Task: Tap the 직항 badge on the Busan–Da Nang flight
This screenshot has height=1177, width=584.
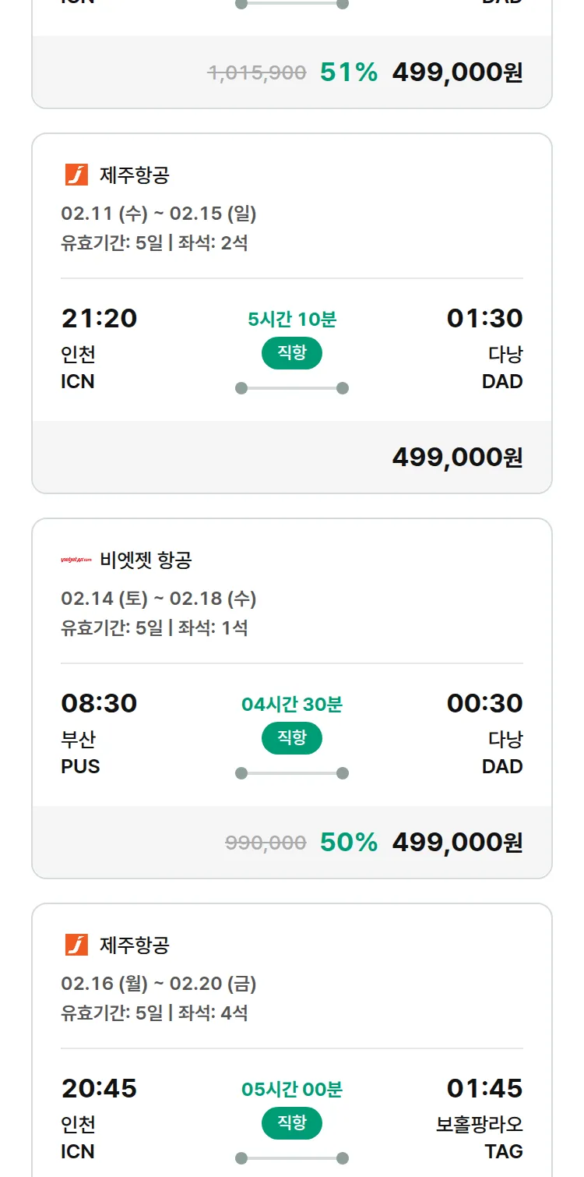Action: coord(292,738)
